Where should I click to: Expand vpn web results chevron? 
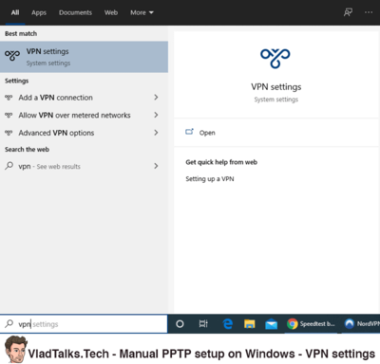(156, 166)
